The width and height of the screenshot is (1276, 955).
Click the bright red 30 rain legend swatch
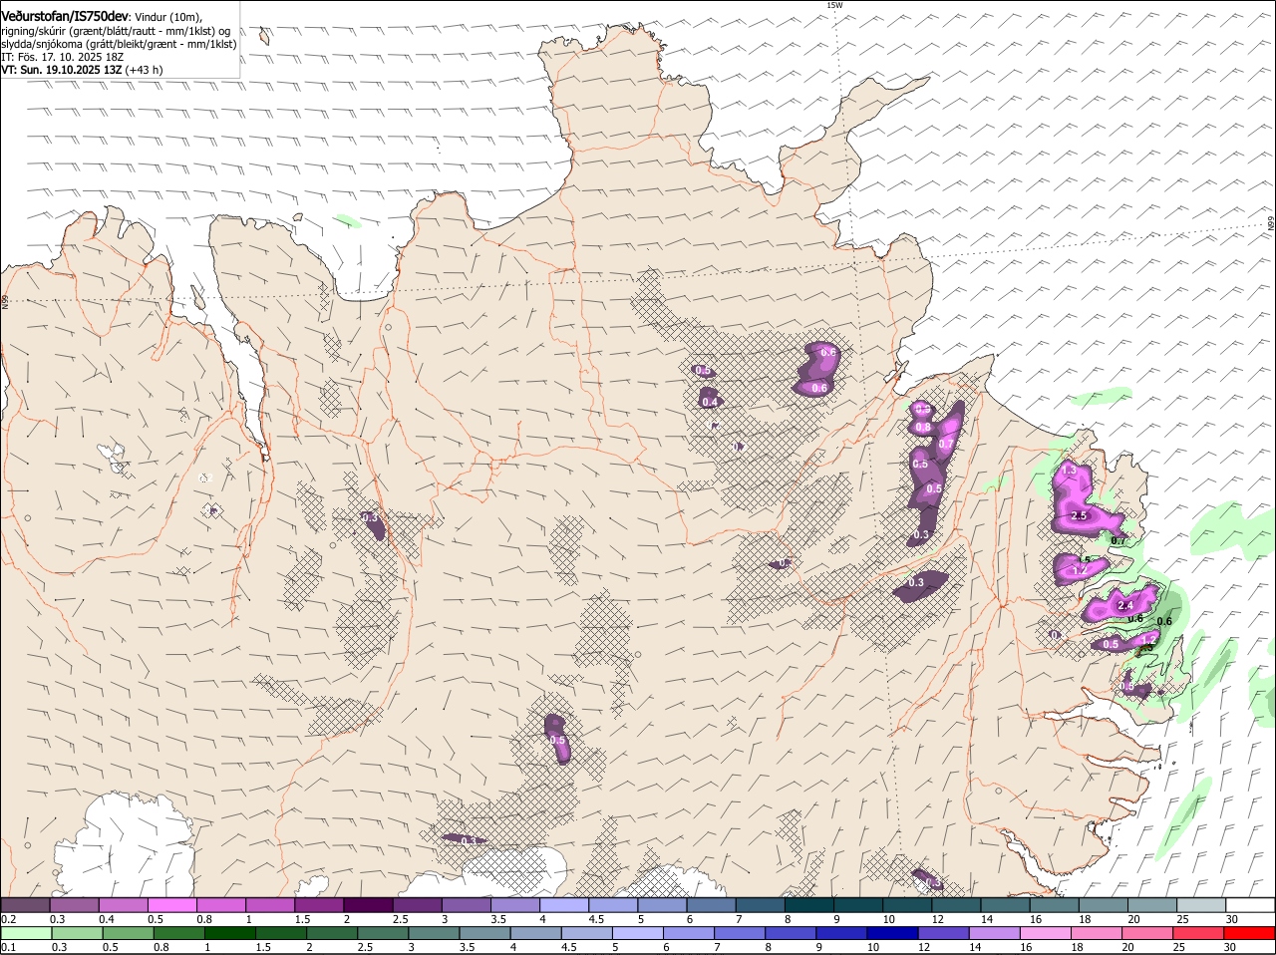(x=1250, y=933)
